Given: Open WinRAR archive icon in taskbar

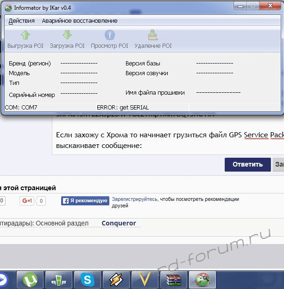Looking at the screenshot, I should (x=173, y=280).
